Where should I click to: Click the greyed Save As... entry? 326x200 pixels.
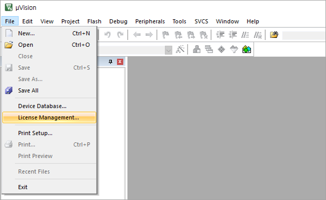pos(49,79)
